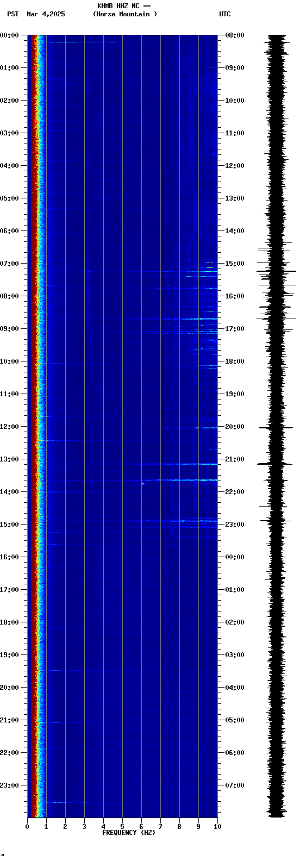Click the 'UTC' timezone label
The width and height of the screenshot is (300, 861).
coord(225,14)
